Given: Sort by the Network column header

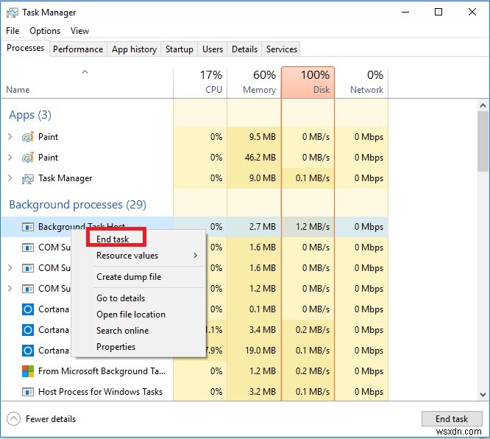Looking at the screenshot, I should pos(361,82).
